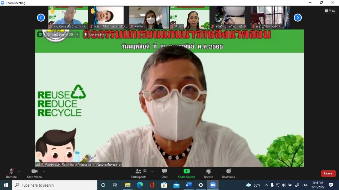Leave the meeting
339x190 pixels.
328,173
